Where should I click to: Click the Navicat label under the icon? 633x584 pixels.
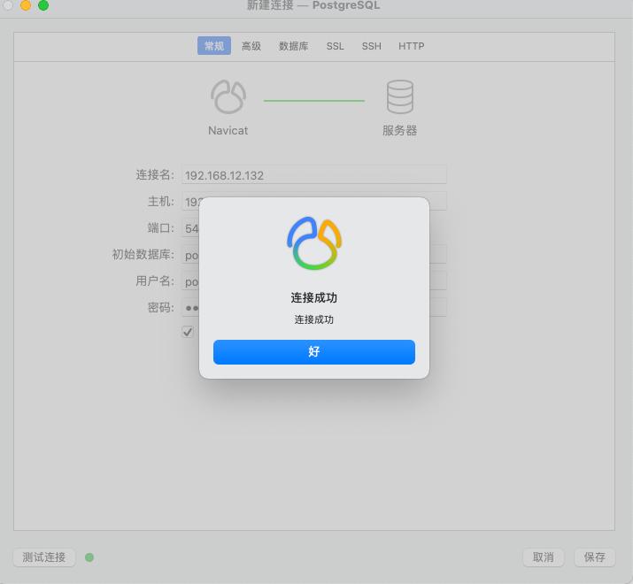[228, 130]
